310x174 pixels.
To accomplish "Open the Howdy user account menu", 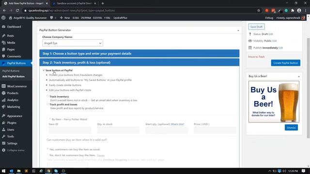I will pos(291,18).
